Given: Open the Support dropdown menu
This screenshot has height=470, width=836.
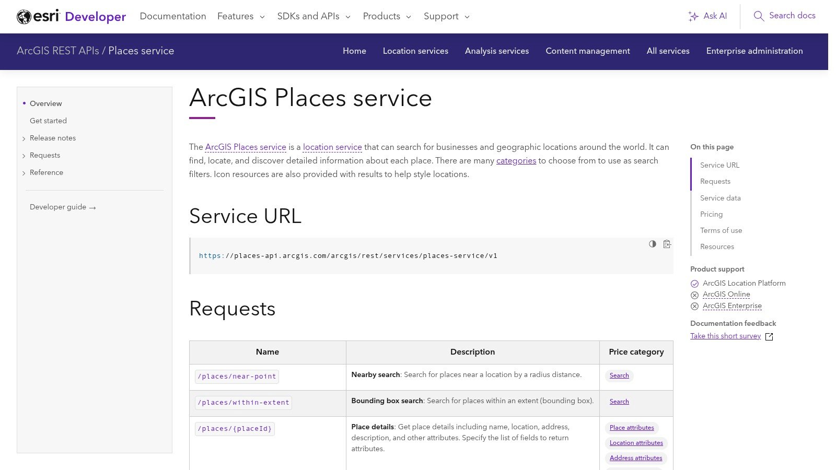Looking at the screenshot, I should pos(447,16).
